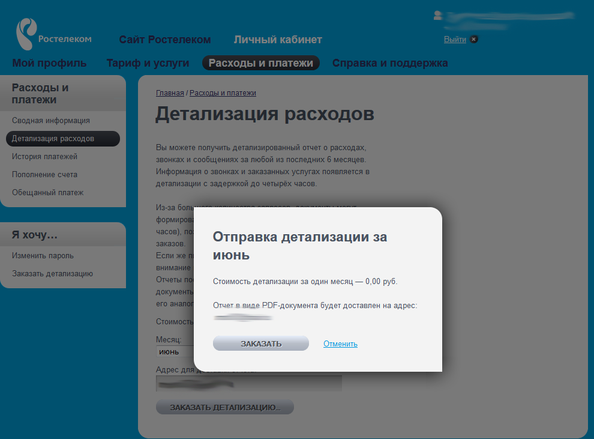The image size is (594, 439).
Task: Select the Справка и поддержка tab
Action: click(390, 62)
